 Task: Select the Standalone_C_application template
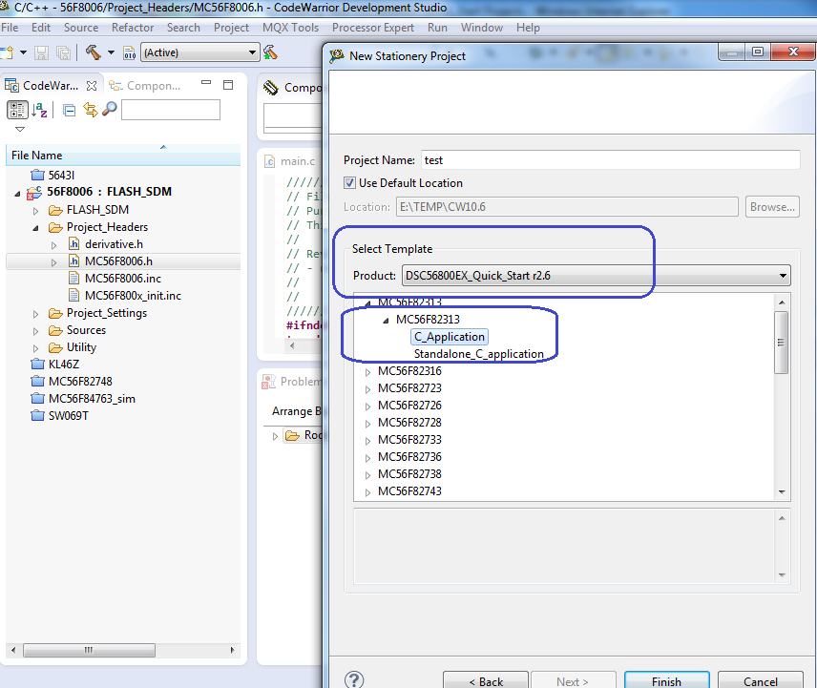479,354
